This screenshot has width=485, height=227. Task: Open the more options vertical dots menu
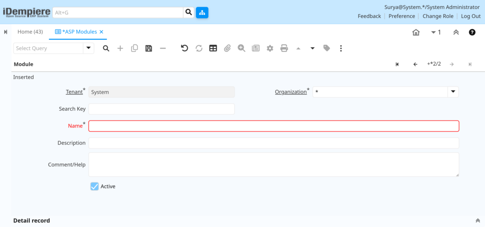pos(341,48)
